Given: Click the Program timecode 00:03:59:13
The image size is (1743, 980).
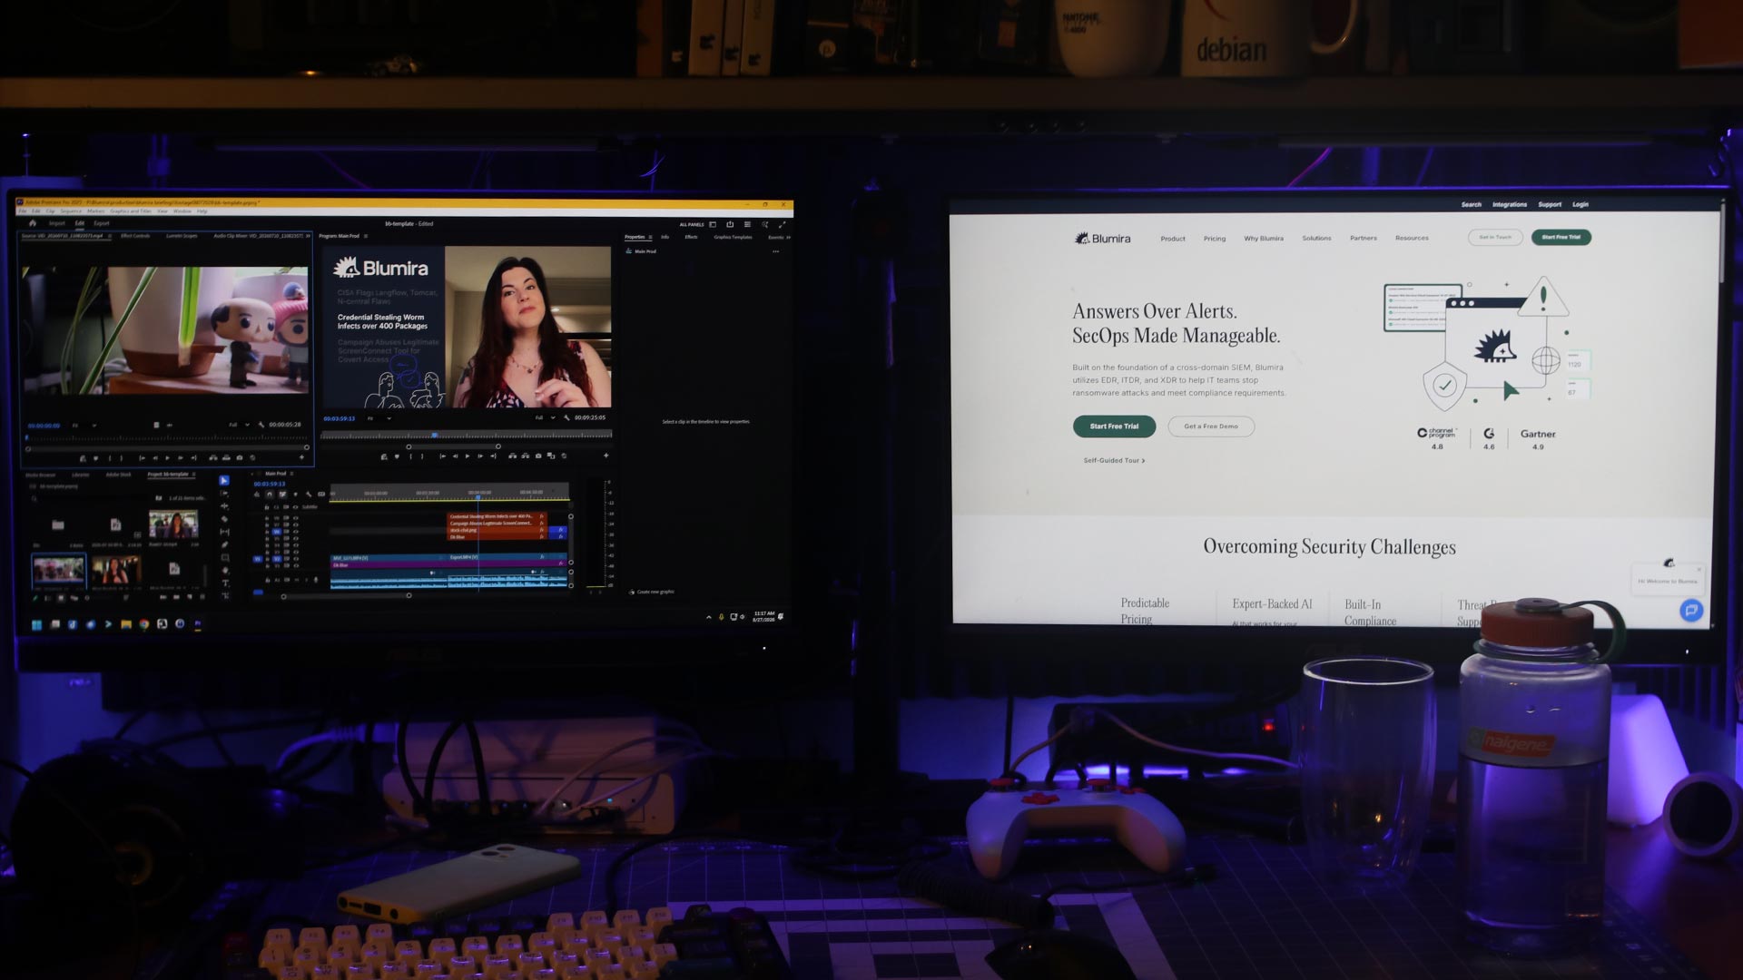Looking at the screenshot, I should pyautogui.click(x=340, y=418).
